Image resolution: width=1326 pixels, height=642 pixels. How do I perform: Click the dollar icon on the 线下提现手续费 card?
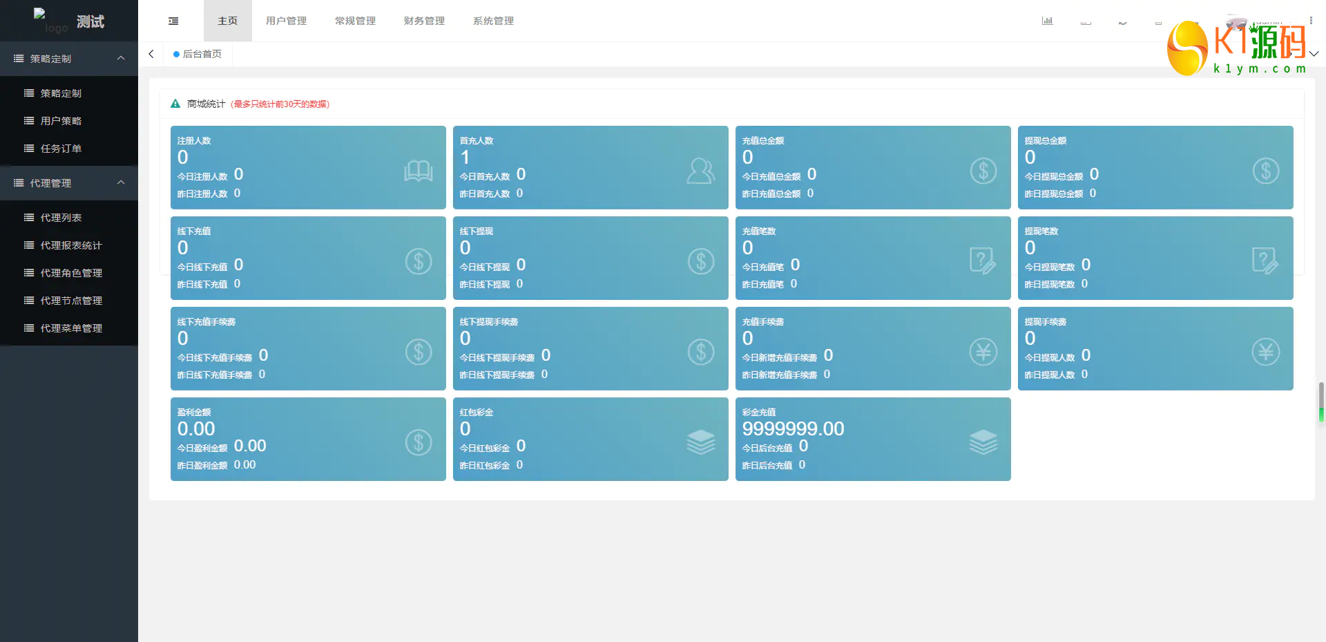pyautogui.click(x=701, y=352)
